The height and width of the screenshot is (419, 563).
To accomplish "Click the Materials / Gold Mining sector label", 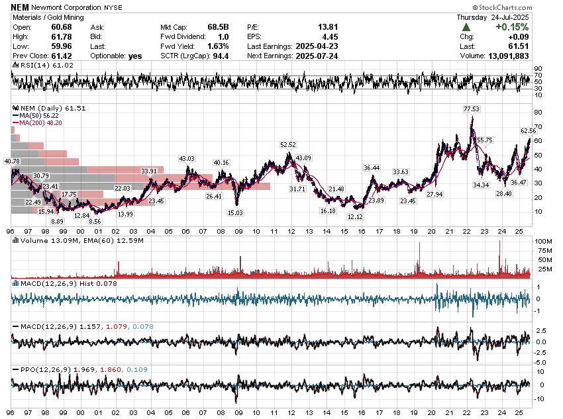I will pyautogui.click(x=48, y=17).
